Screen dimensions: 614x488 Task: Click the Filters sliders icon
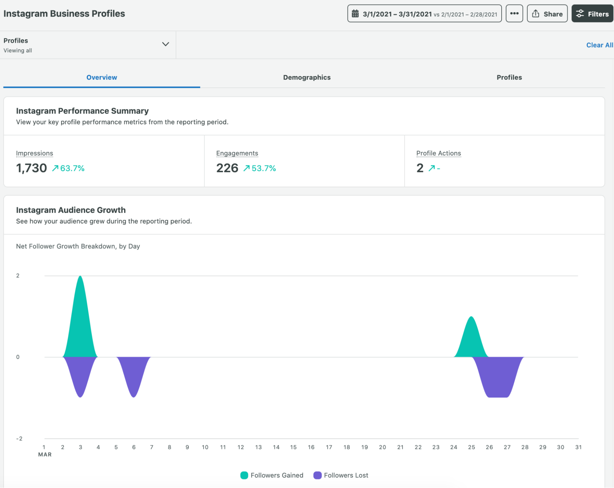tap(580, 14)
